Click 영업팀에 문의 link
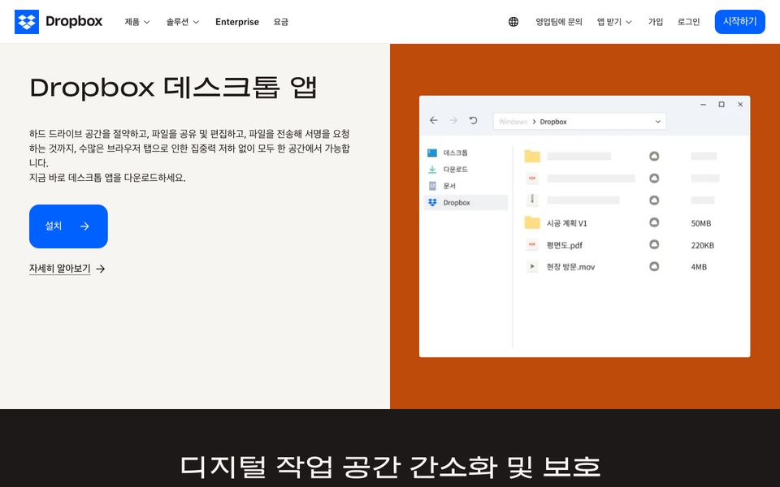 (559, 22)
